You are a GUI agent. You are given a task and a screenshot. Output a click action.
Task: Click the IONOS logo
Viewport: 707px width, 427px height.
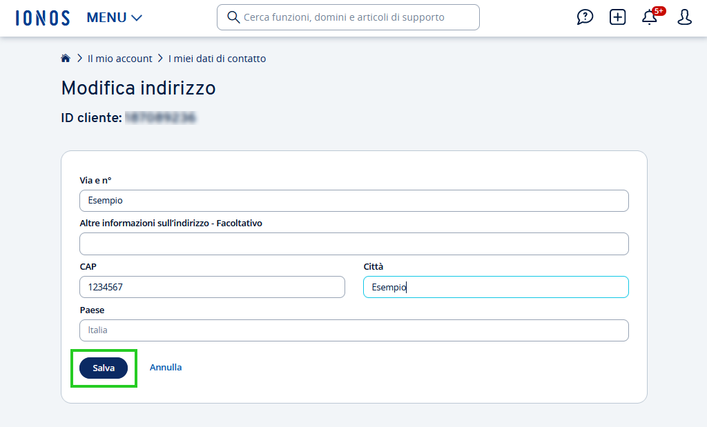coord(43,18)
